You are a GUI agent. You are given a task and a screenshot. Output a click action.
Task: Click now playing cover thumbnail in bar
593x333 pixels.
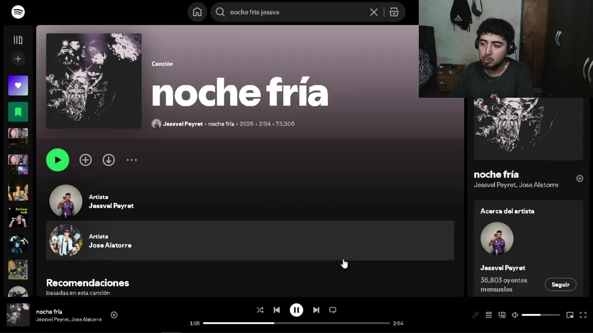point(18,315)
